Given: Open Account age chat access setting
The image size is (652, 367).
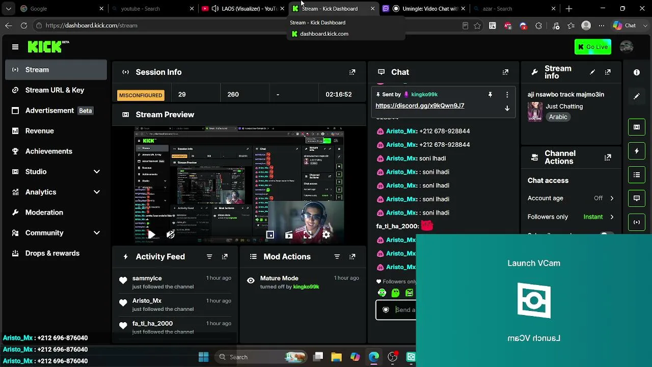Looking at the screenshot, I should point(571,198).
